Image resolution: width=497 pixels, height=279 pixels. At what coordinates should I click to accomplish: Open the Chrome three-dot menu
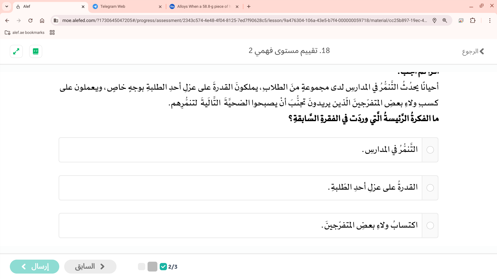click(x=490, y=20)
